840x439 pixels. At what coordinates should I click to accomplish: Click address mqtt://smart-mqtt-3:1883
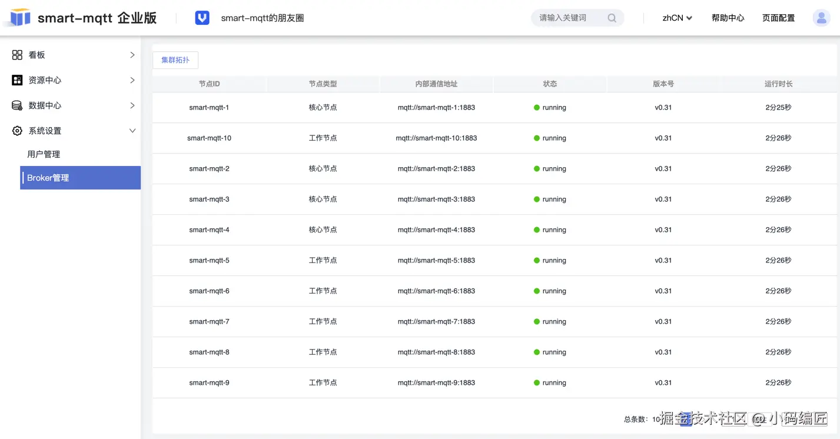436,199
